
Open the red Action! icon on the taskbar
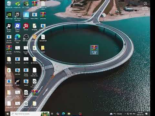[80, 114]
